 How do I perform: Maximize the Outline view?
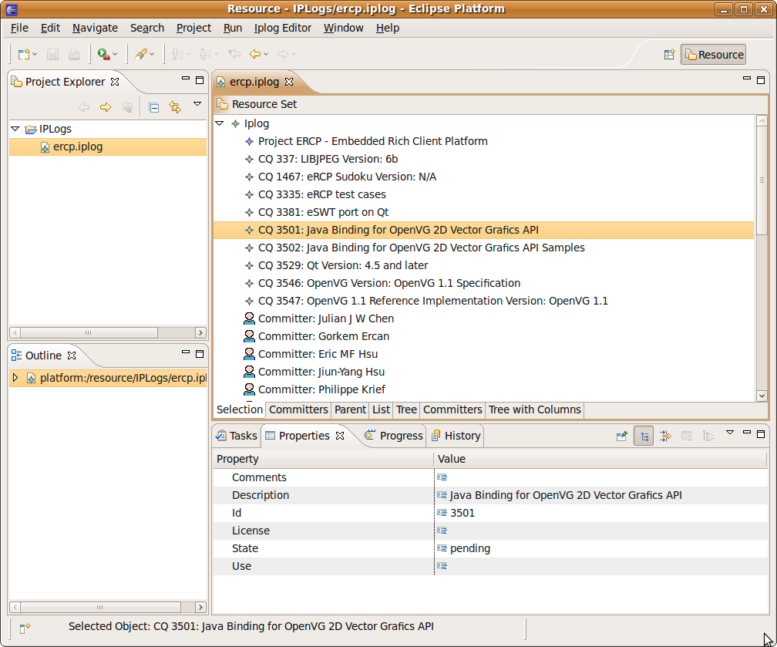click(200, 354)
